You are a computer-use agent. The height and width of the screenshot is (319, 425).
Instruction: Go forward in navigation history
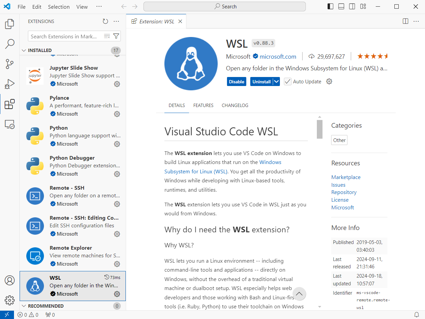[135, 6]
